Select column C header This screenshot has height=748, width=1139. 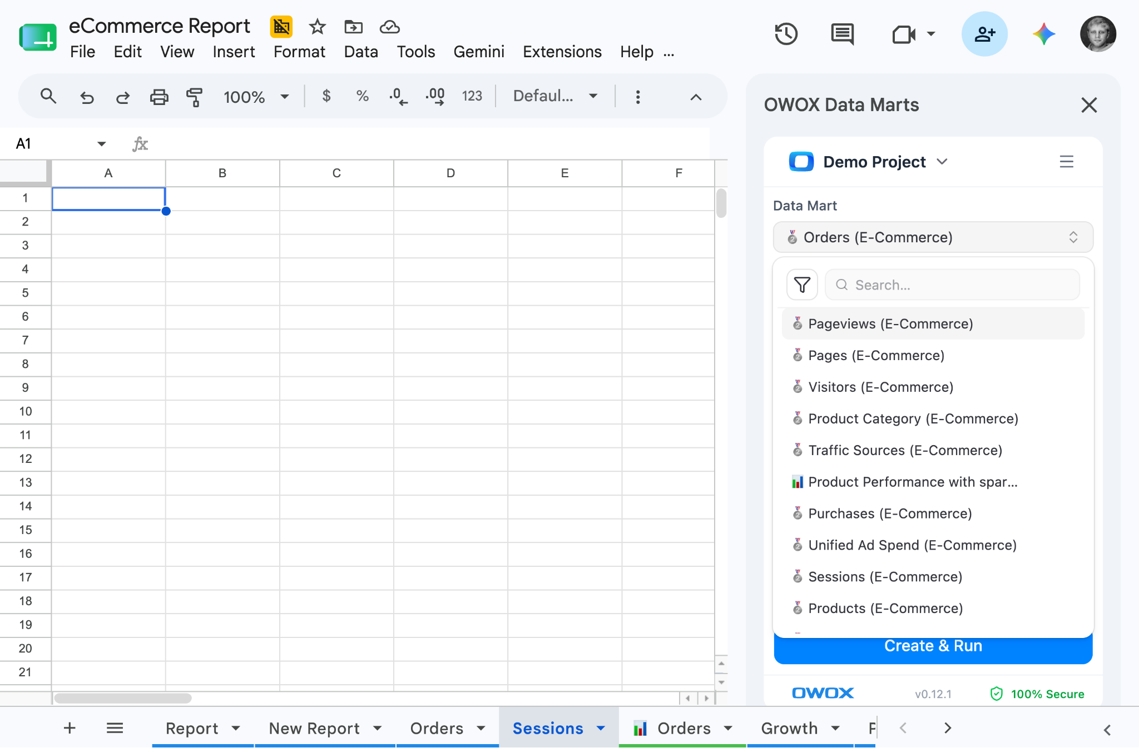[x=336, y=173]
